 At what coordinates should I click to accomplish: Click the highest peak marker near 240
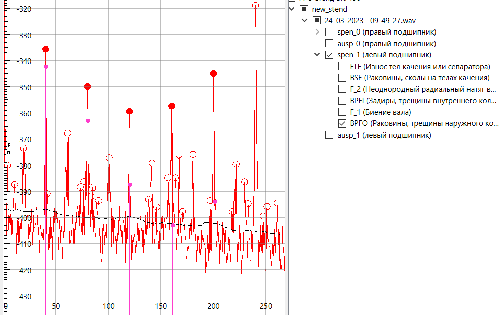click(x=255, y=6)
